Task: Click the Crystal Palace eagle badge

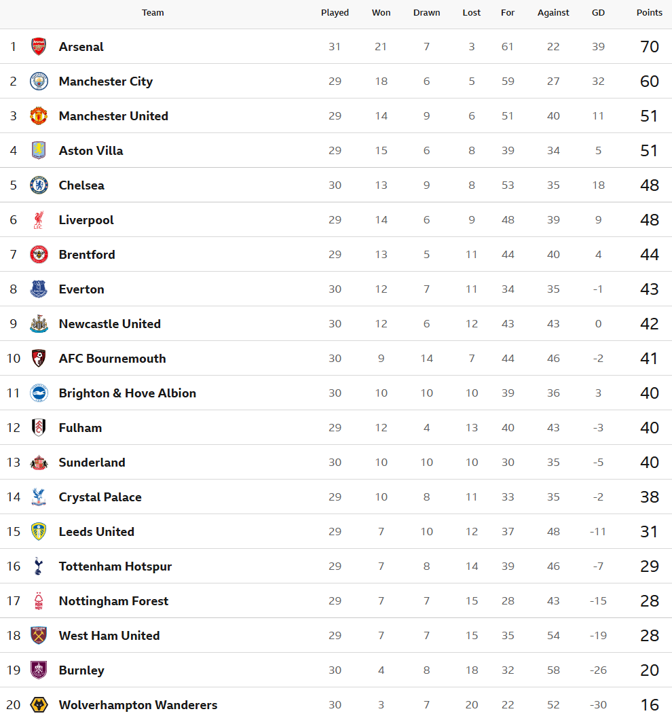Action: pos(39,497)
